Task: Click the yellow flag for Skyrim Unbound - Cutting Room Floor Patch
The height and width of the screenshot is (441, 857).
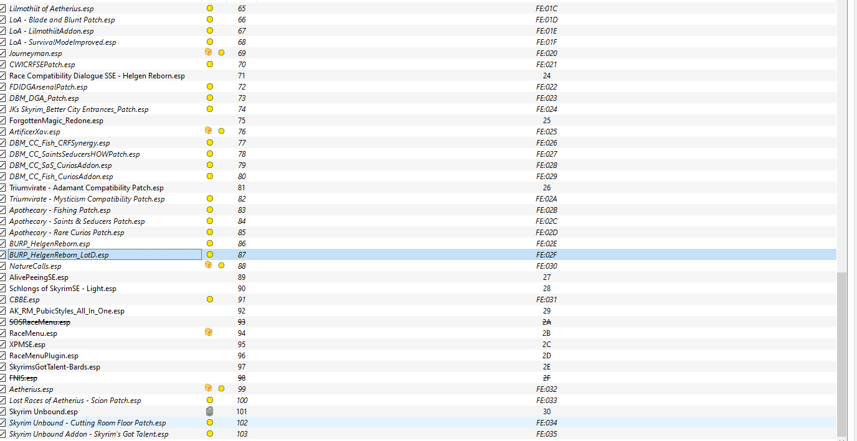Action: [x=209, y=422]
